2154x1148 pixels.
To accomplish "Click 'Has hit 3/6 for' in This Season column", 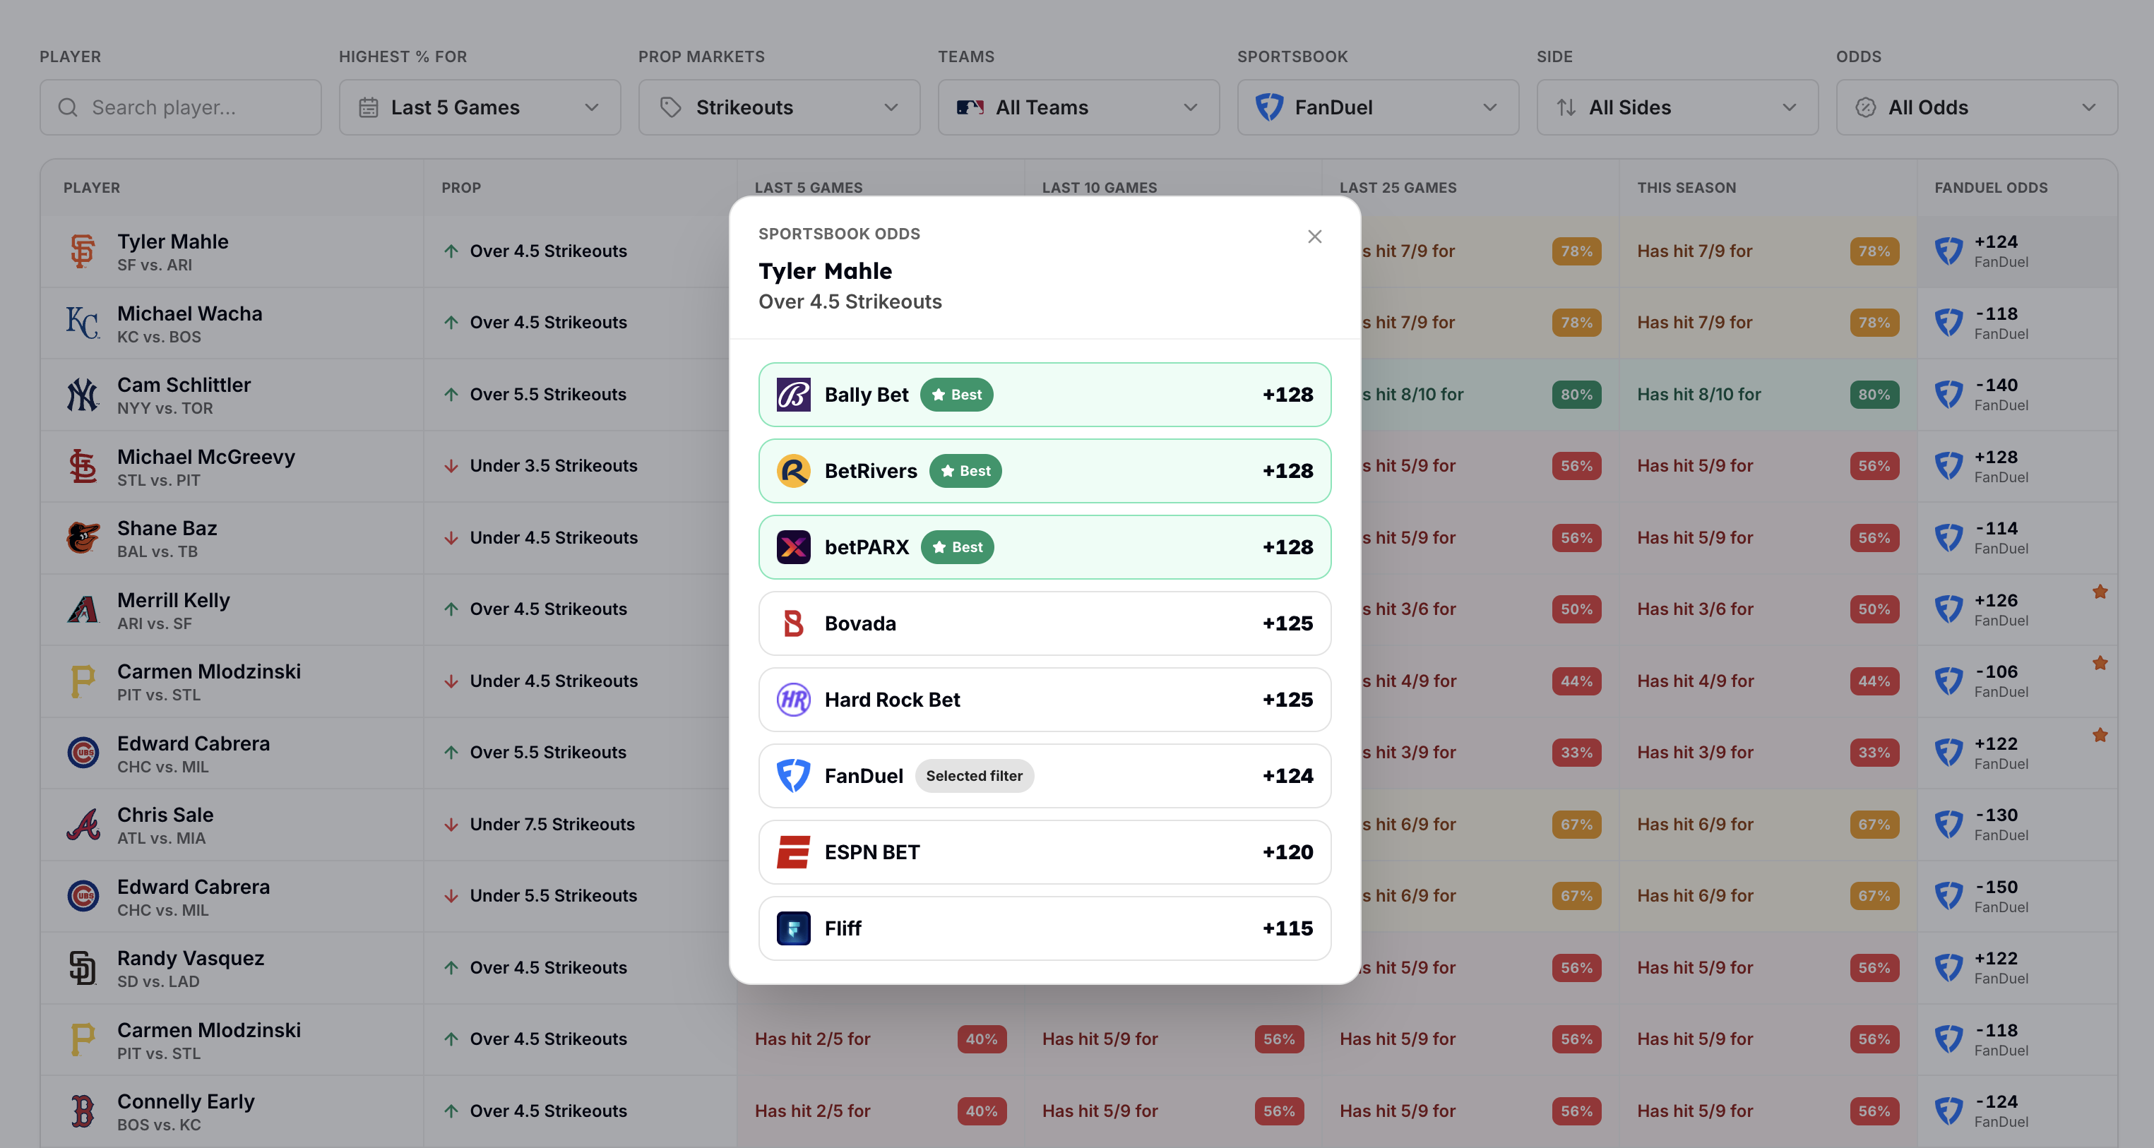I will [1695, 609].
